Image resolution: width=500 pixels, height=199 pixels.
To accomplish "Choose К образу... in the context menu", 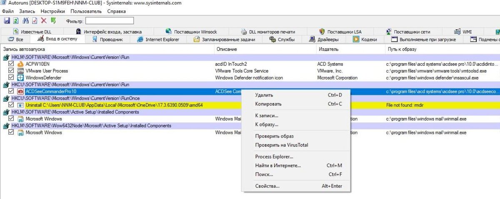I will [296, 124].
